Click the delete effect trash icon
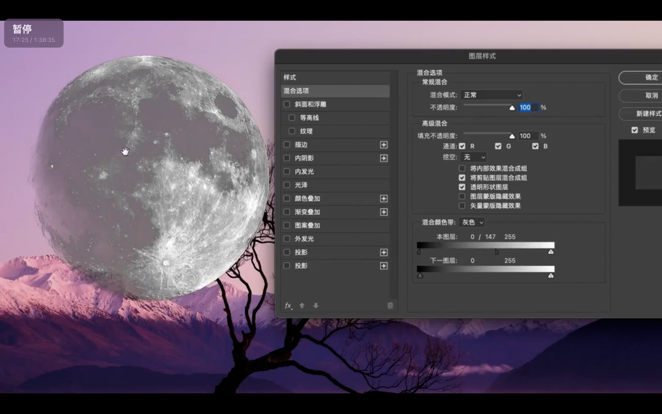The width and height of the screenshot is (662, 414). (390, 306)
